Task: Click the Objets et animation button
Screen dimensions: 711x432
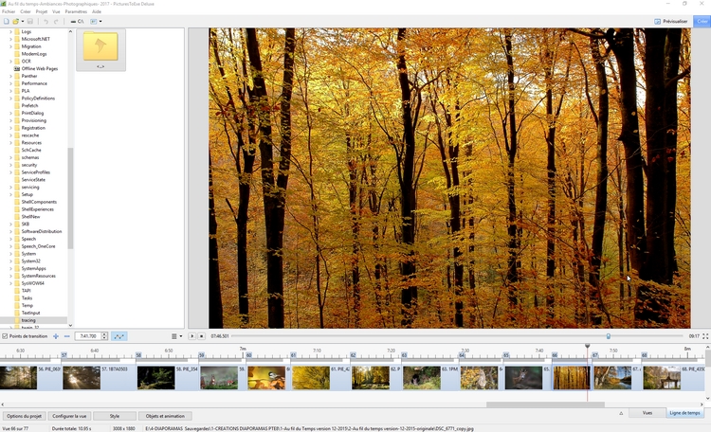Action: pyautogui.click(x=164, y=416)
